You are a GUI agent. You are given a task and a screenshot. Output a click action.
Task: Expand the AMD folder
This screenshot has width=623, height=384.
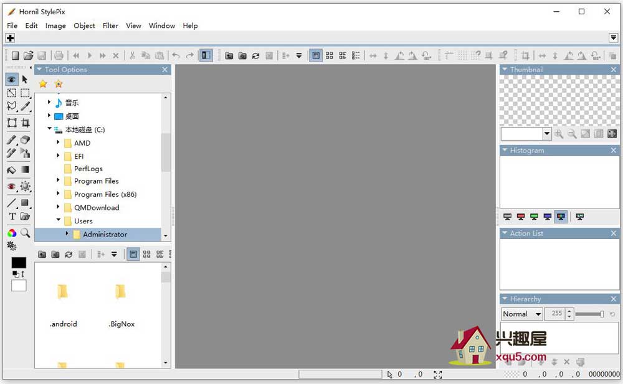click(x=58, y=142)
